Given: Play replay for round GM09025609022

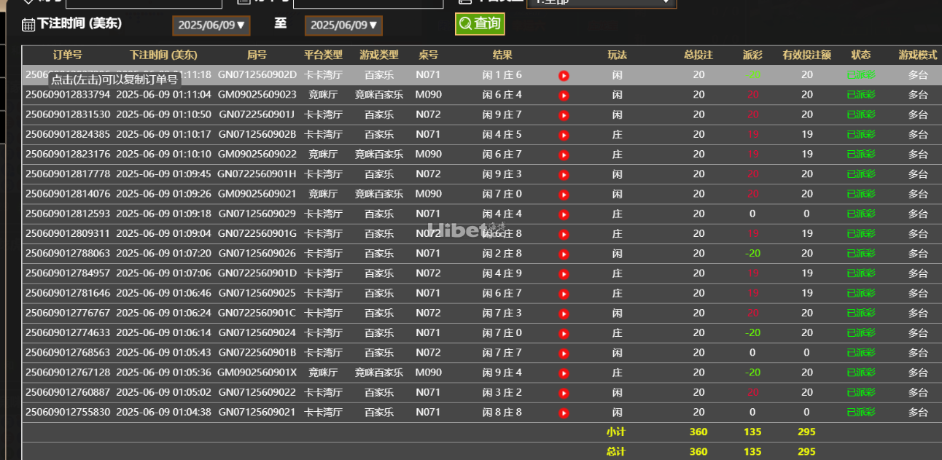Looking at the screenshot, I should [564, 155].
